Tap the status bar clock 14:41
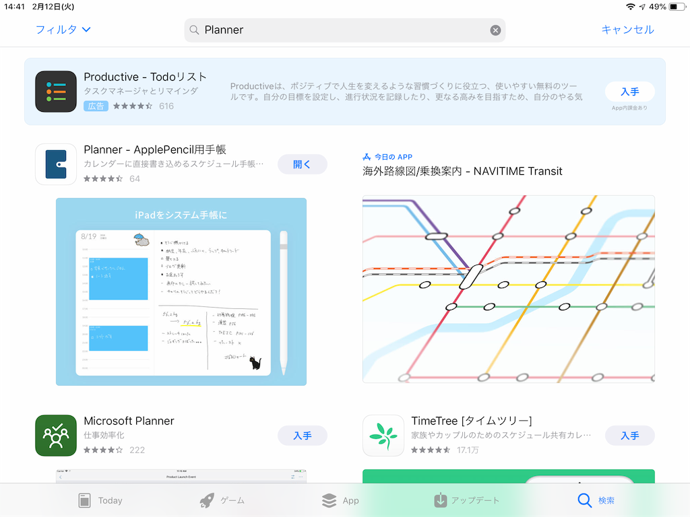 coord(15,7)
